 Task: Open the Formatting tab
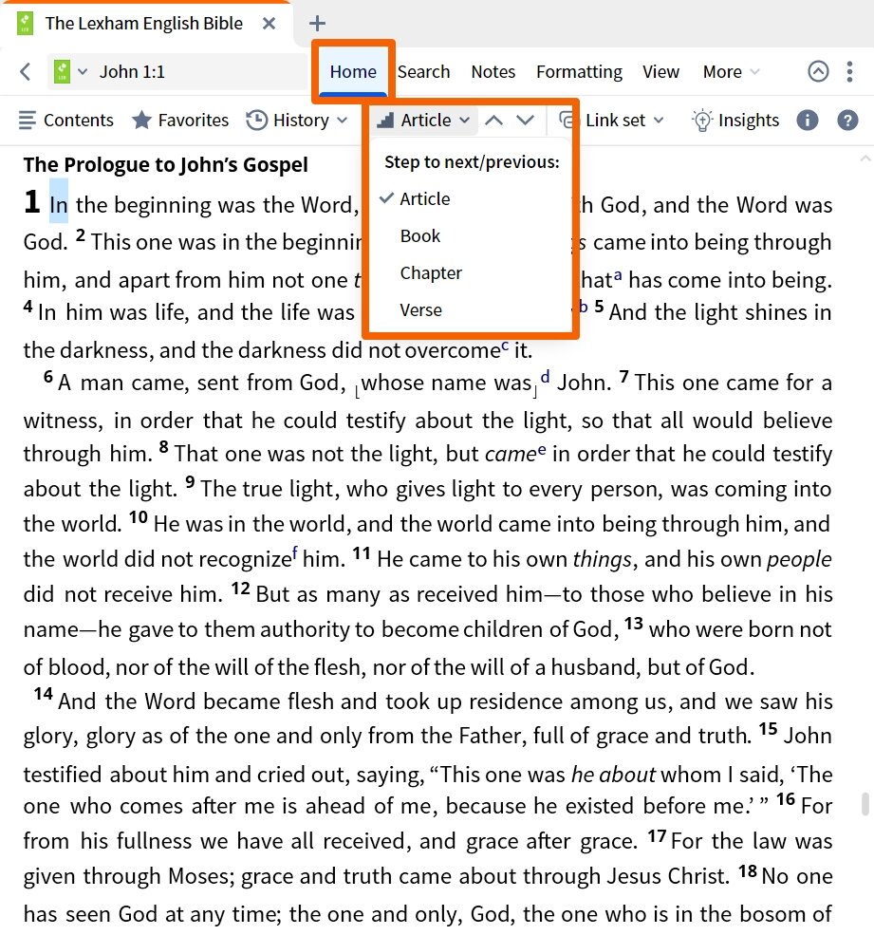point(579,72)
